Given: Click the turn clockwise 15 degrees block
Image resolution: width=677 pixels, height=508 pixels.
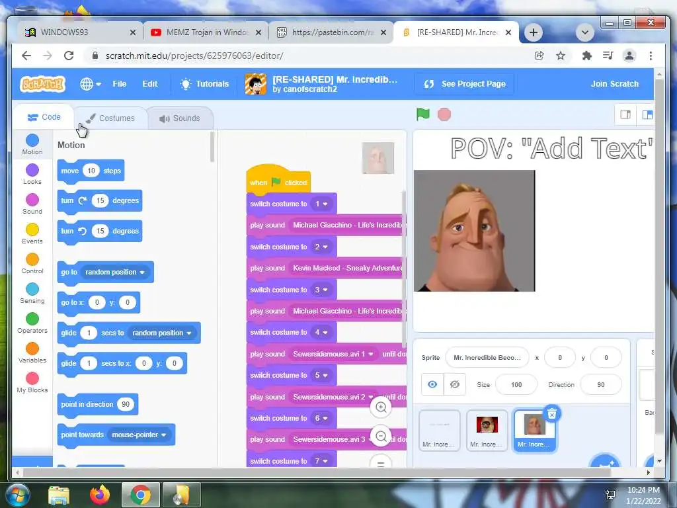Looking at the screenshot, I should click(x=100, y=201).
